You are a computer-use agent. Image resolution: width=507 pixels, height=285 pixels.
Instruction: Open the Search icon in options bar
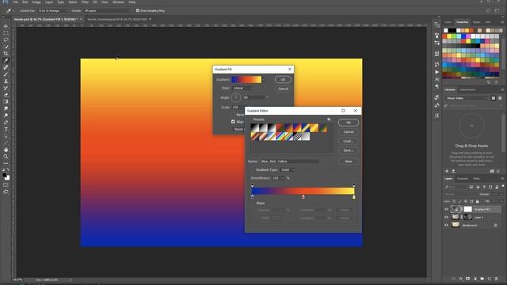488,10
